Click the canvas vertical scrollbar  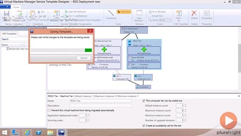pyautogui.click(x=240, y=58)
